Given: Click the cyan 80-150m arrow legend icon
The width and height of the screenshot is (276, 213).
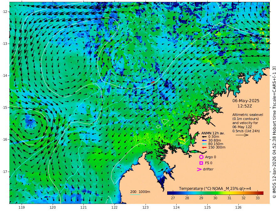Looking at the screenshot, I should tap(204, 144).
